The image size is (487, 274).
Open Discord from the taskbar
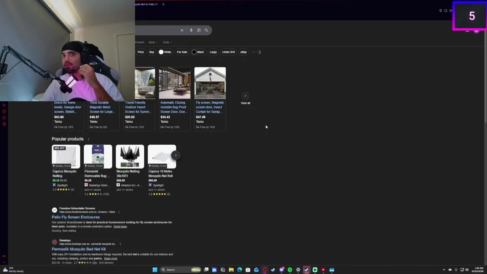(281, 270)
